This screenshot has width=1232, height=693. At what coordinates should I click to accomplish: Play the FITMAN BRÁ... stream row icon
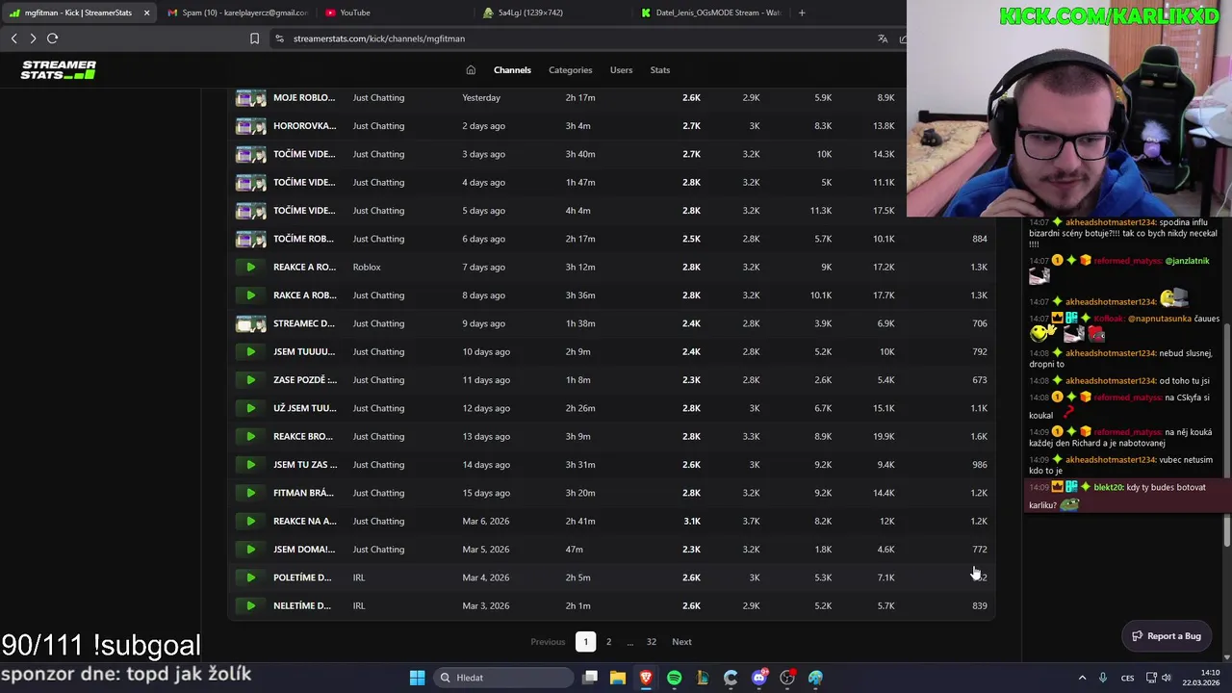pos(250,493)
